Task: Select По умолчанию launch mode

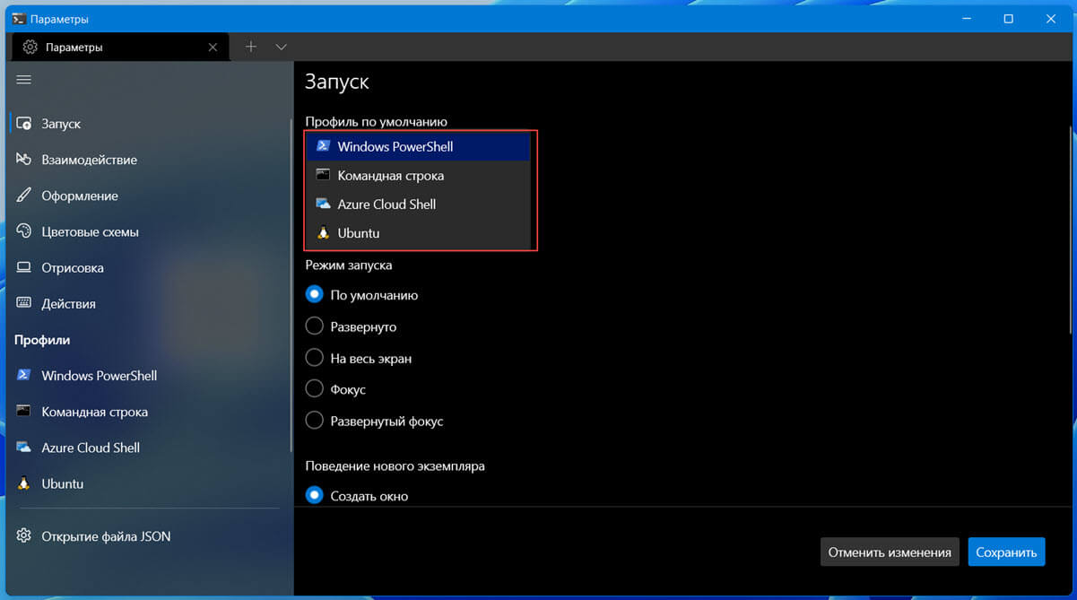Action: coord(314,294)
